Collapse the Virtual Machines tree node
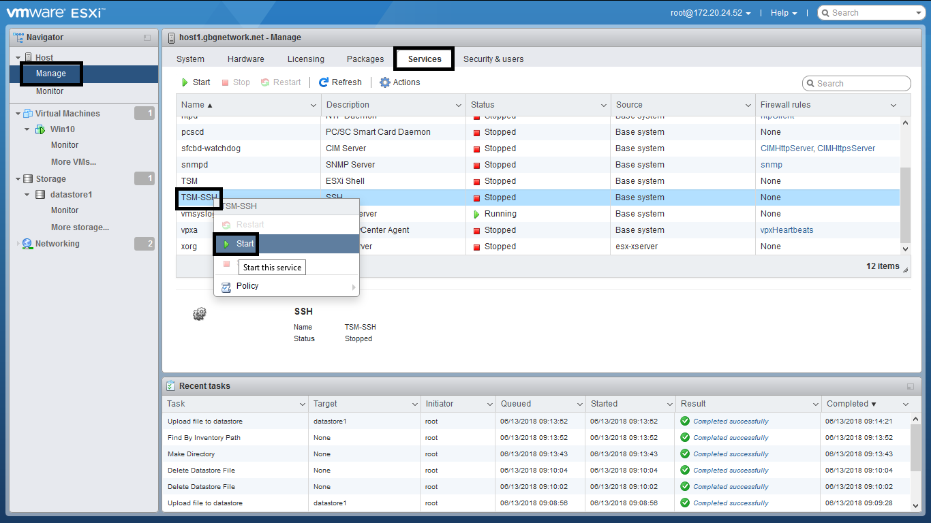 [18, 114]
